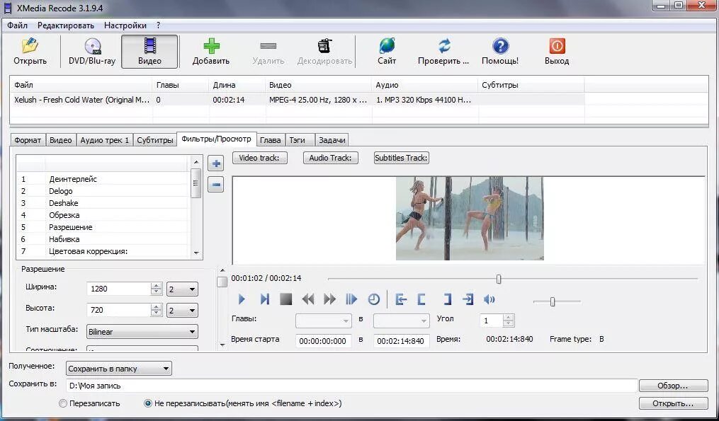Click the Открыть... button at bottom

coord(673,403)
